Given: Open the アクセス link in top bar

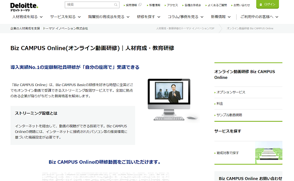Looking at the screenshot, I should point(171,5).
